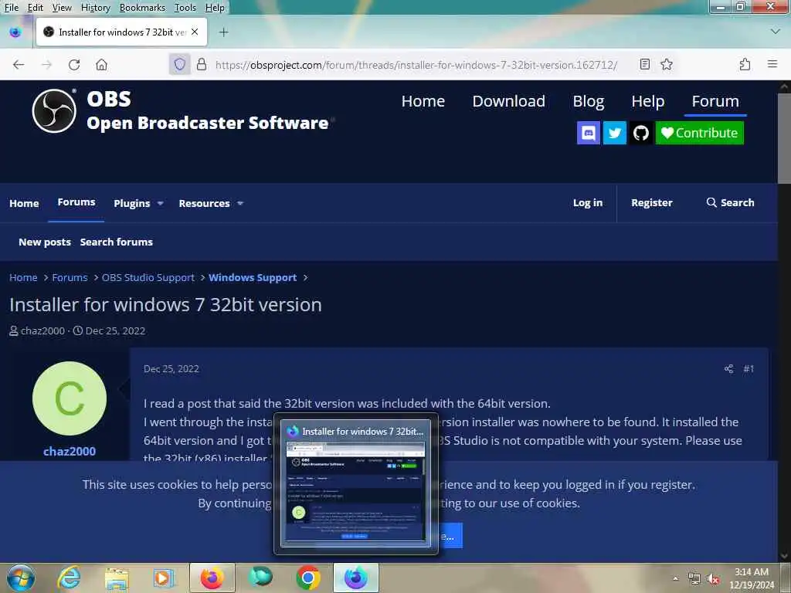The height and width of the screenshot is (593, 791).
Task: Open a new tab with the plus button
Action: (223, 32)
